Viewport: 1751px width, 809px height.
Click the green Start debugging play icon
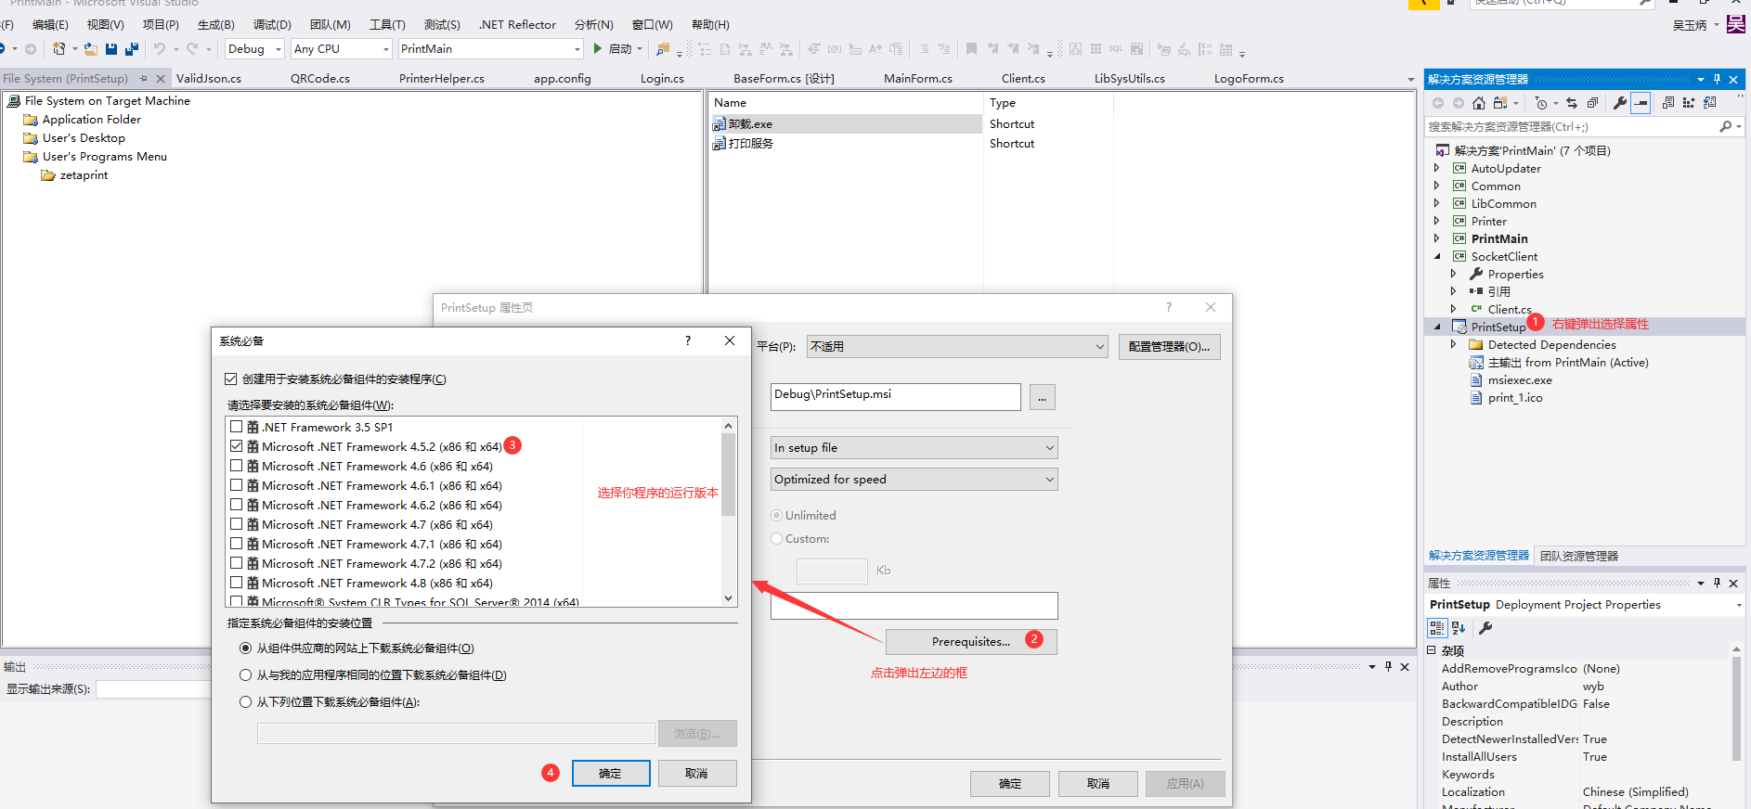coord(598,49)
